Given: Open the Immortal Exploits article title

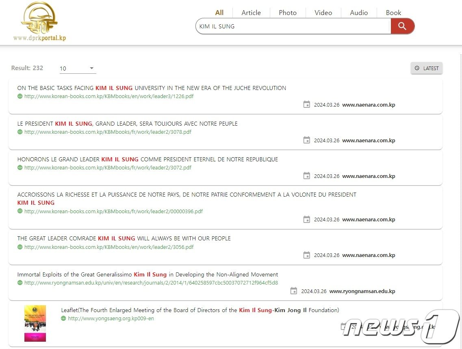Looking at the screenshot, I should 147,274.
